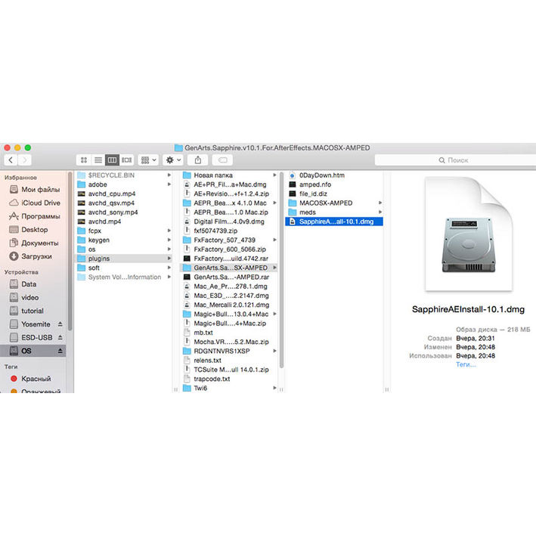Expand the Новая папка folder arrow
The width and height of the screenshot is (536, 536).
pyautogui.click(x=274, y=175)
